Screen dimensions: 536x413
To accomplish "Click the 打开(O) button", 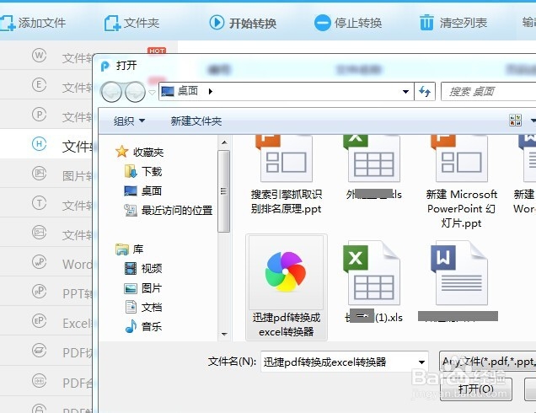I will point(476,389).
